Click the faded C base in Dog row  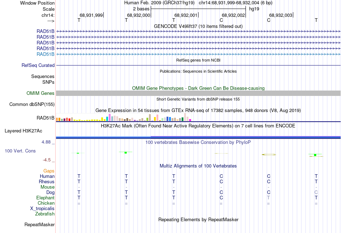316,193
